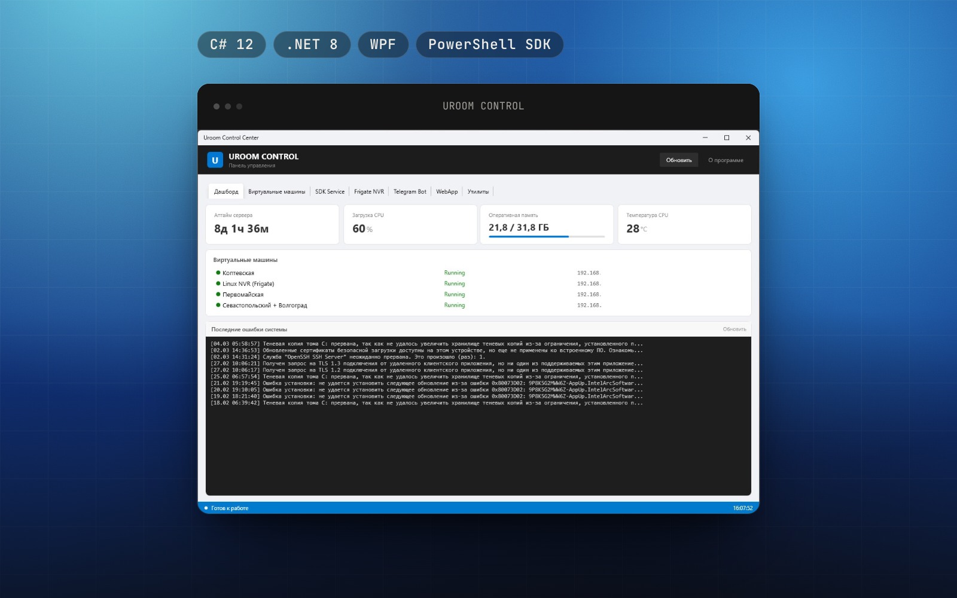
Task: Select the log line dated 02.03 14:36:53
Action: point(426,350)
